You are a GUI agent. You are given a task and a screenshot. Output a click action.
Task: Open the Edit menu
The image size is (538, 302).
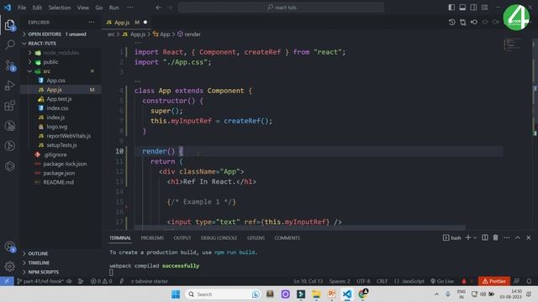[37, 8]
